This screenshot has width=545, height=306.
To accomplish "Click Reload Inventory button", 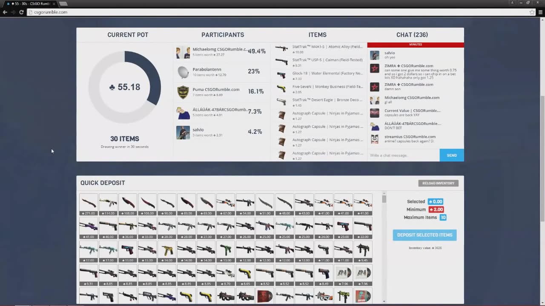I will tap(439, 183).
